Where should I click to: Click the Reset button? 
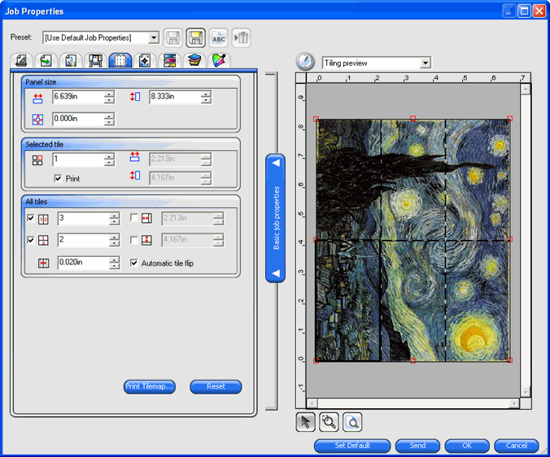click(216, 386)
